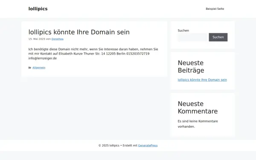Click the email text info@lernzeiger.de
Image resolution: width=256 pixels, height=160 pixels.
click(x=42, y=58)
